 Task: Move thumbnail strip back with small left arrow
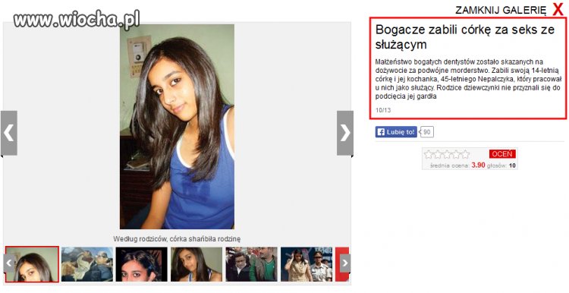(9, 263)
